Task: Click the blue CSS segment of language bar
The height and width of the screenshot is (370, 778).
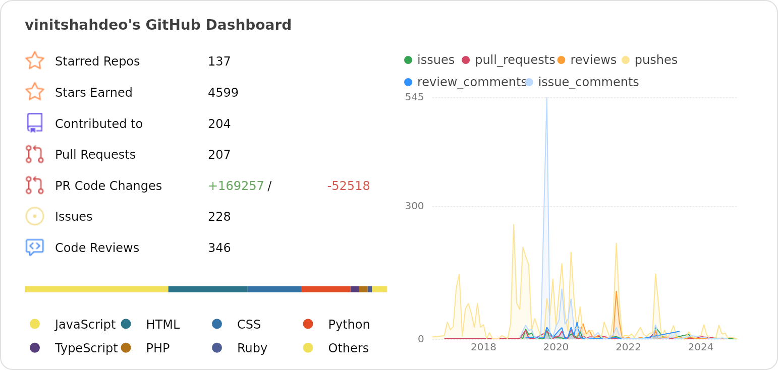Action: click(274, 289)
